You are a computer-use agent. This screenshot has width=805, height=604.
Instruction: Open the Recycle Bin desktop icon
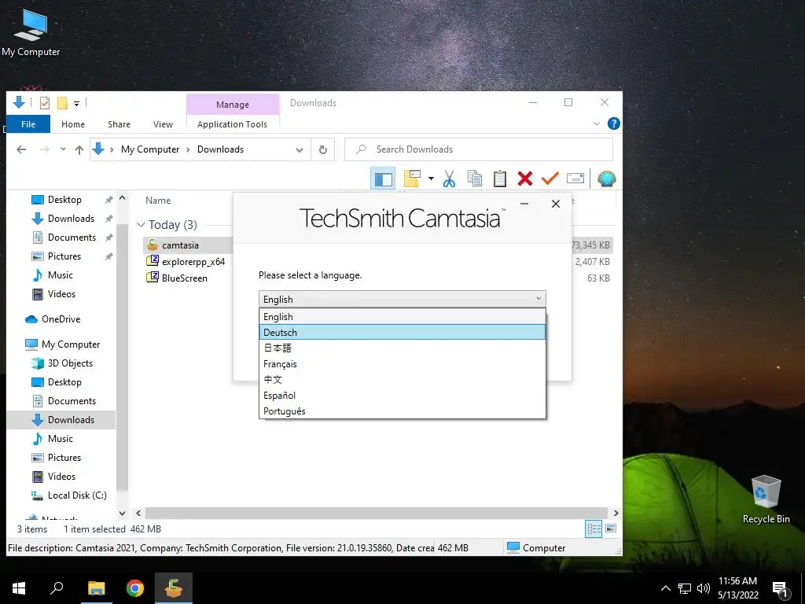click(x=766, y=499)
